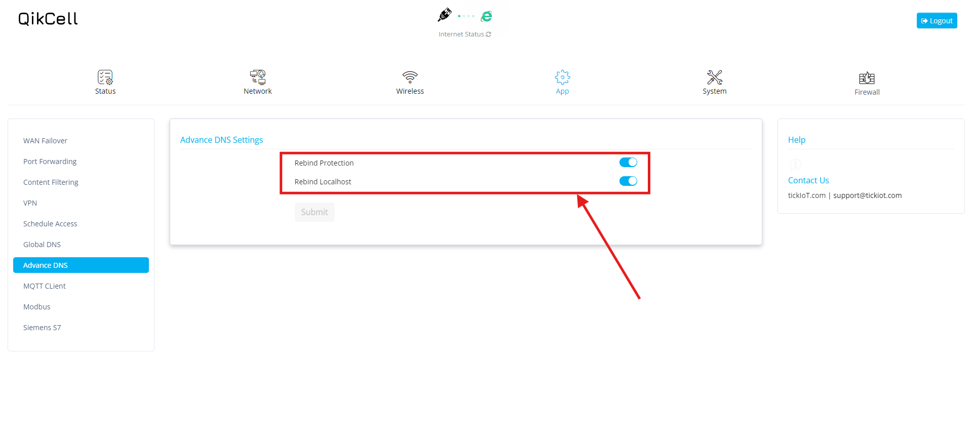
Task: Select Content Filtering menu item
Action: [51, 182]
